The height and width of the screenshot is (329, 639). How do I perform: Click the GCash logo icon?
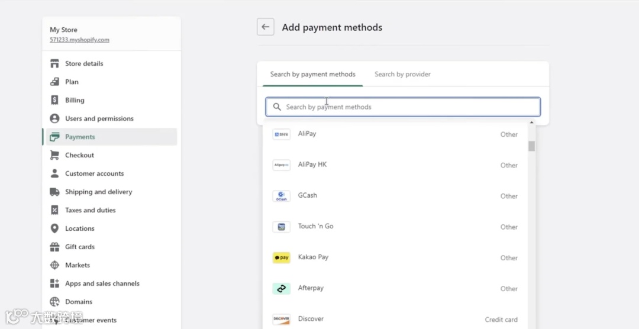[x=281, y=196]
